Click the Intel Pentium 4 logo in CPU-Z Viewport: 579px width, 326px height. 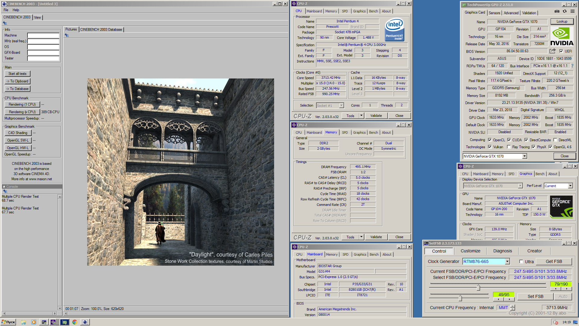[x=394, y=30]
